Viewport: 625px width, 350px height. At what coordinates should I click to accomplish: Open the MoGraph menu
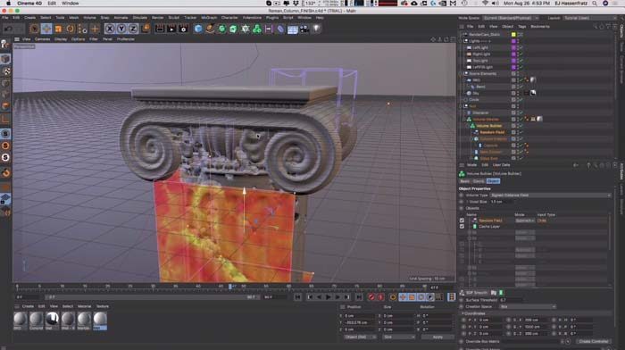pyautogui.click(x=209, y=18)
